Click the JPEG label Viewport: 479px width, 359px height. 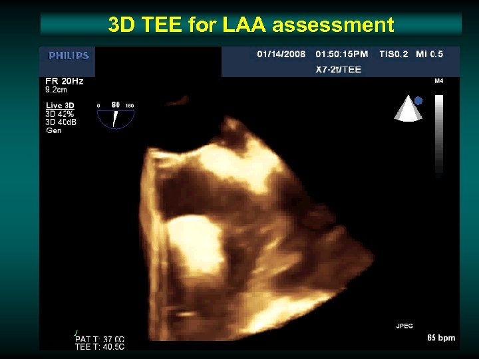pyautogui.click(x=404, y=326)
